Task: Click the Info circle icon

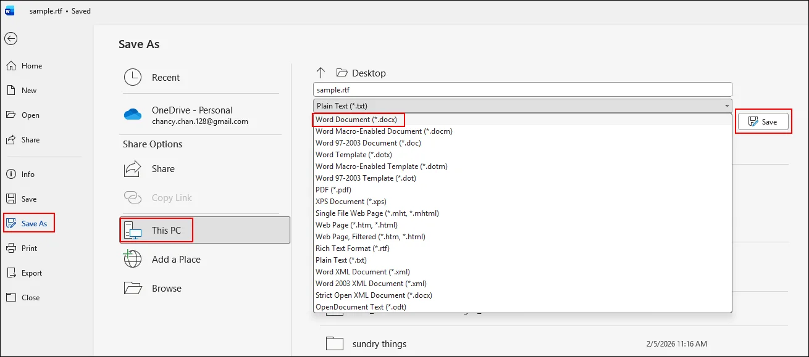Action: (x=11, y=174)
